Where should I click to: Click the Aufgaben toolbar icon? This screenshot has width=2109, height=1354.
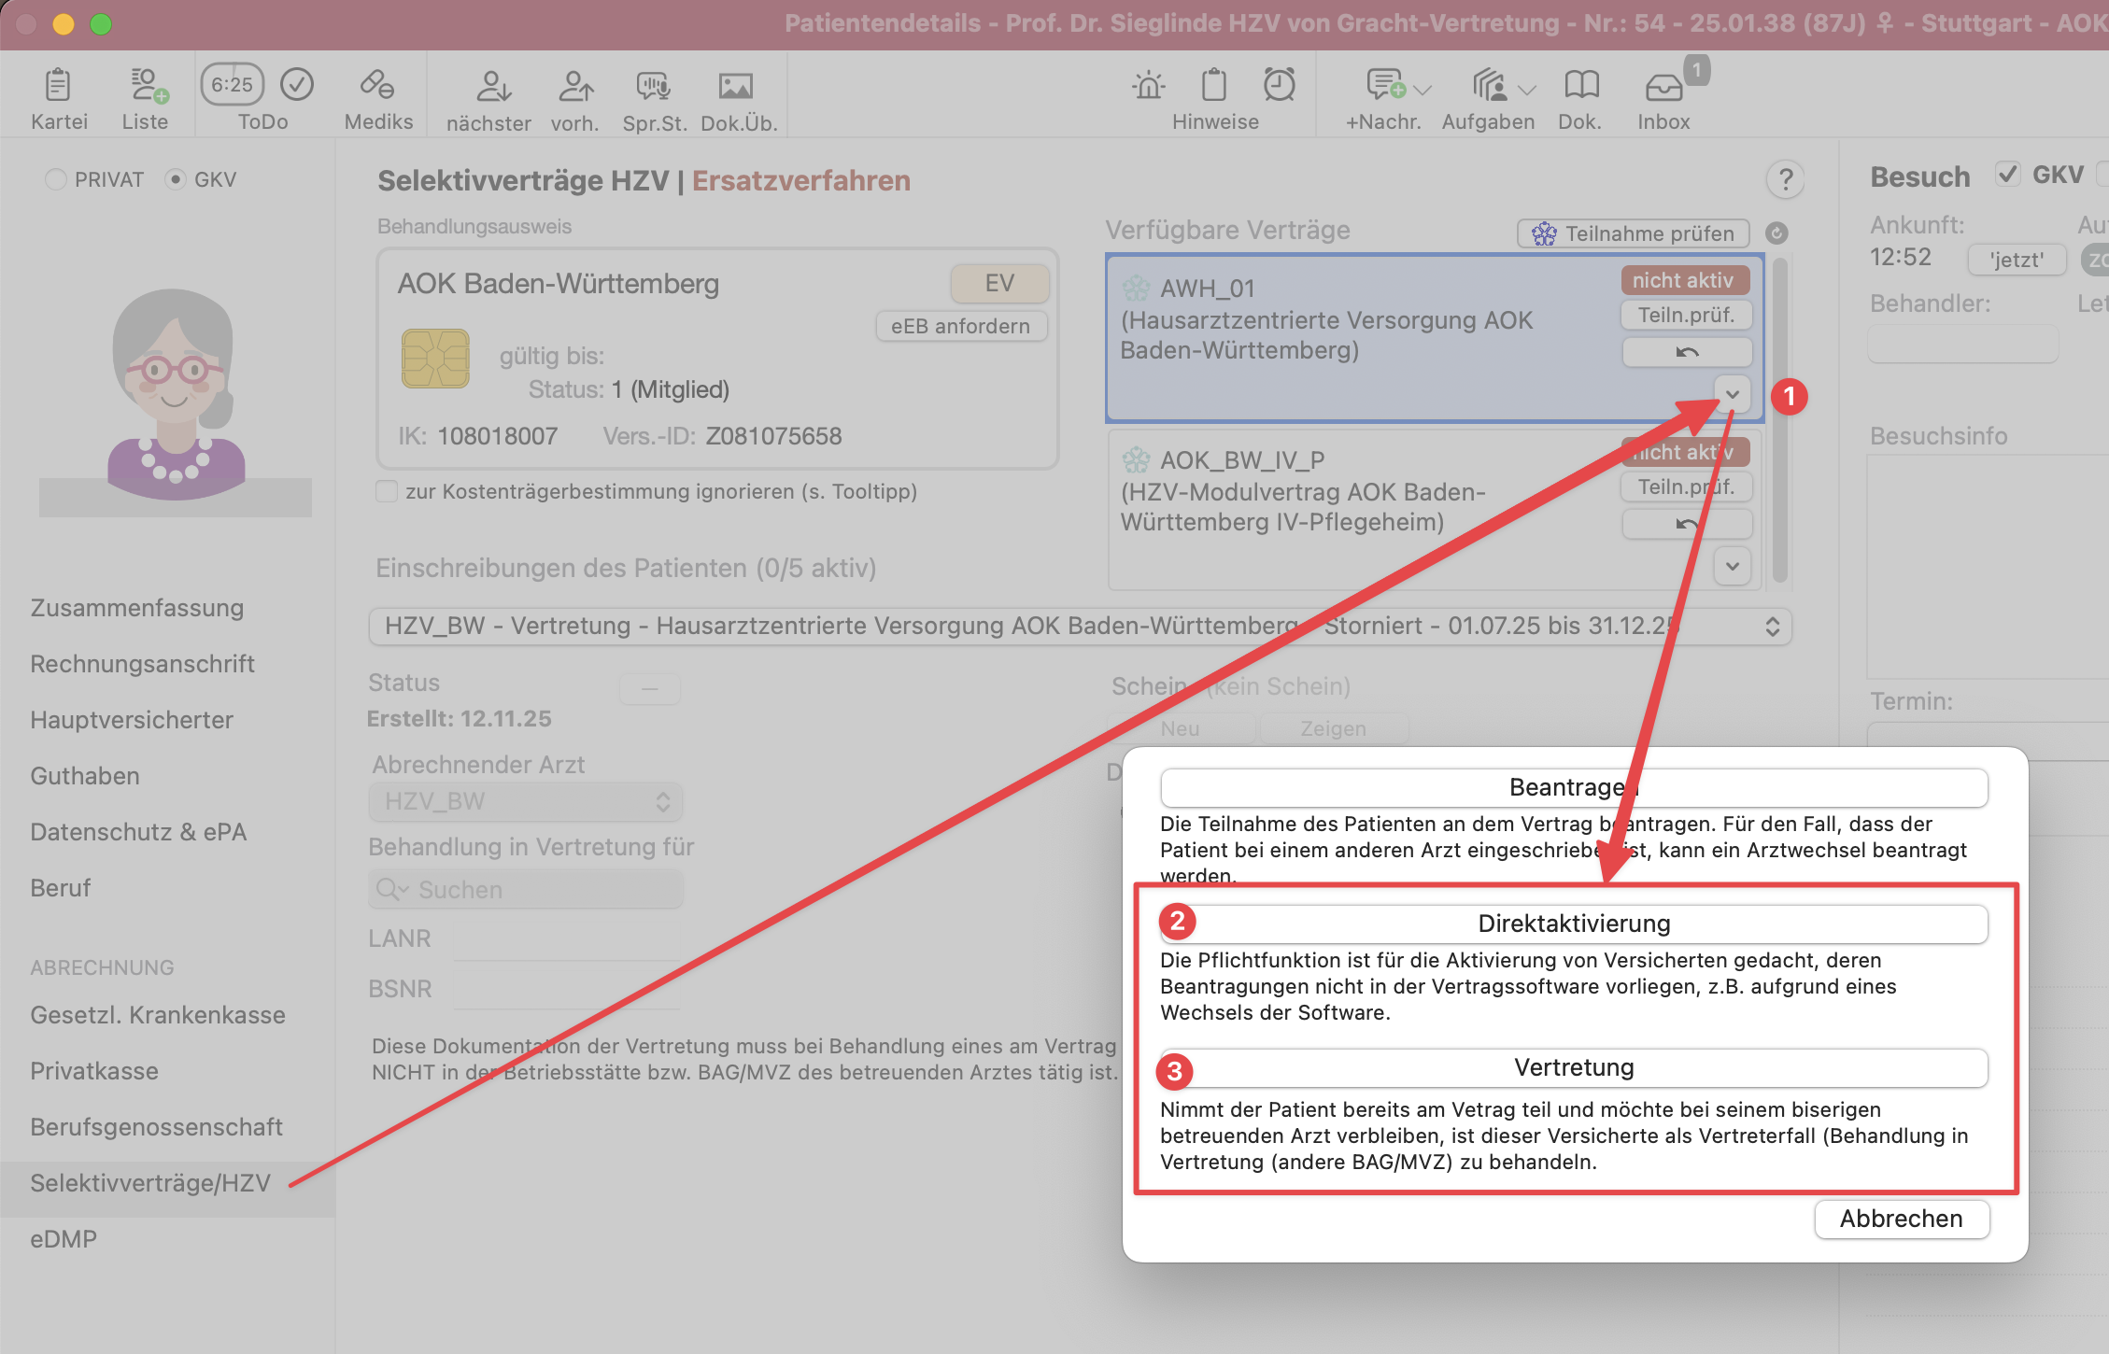point(1491,86)
